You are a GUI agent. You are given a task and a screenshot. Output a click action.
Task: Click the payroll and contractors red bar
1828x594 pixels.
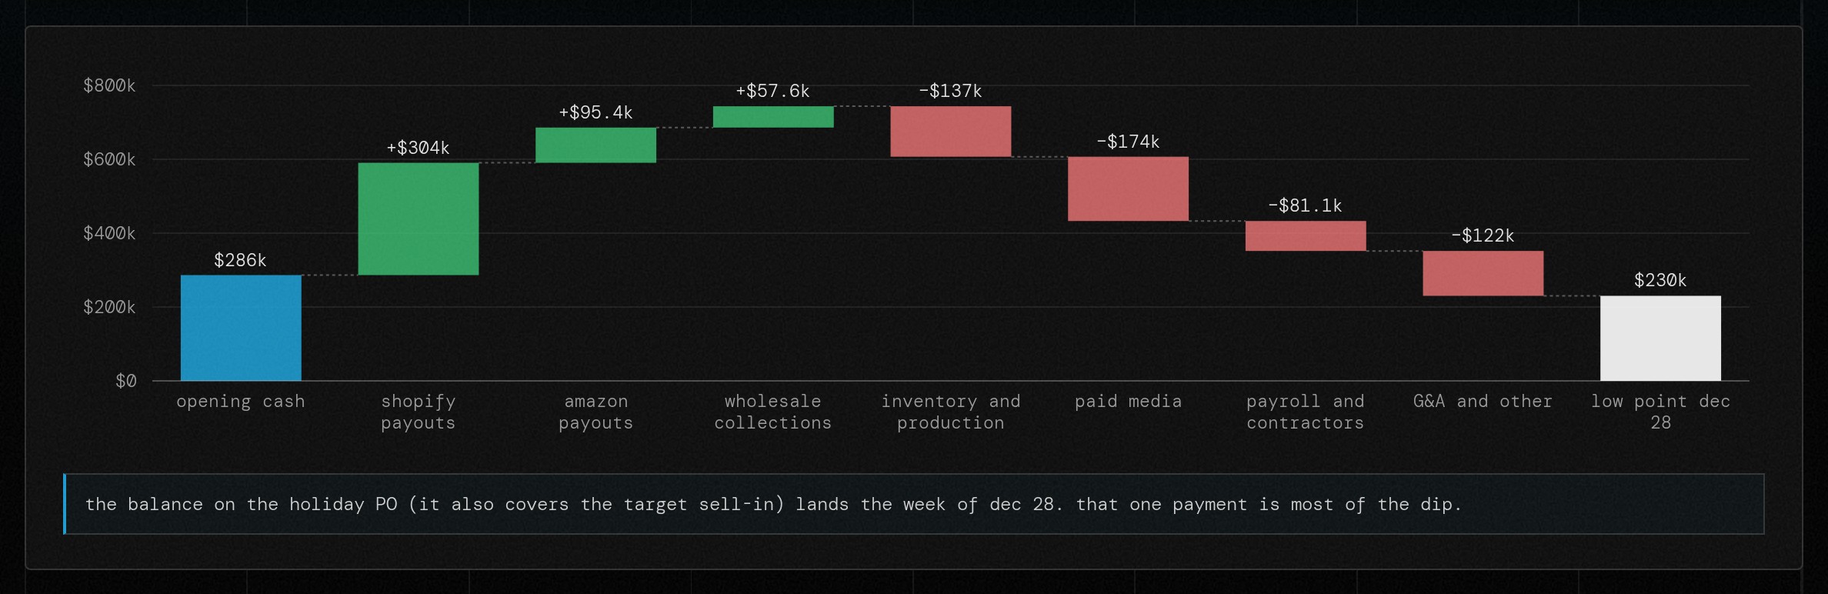[x=1306, y=236]
